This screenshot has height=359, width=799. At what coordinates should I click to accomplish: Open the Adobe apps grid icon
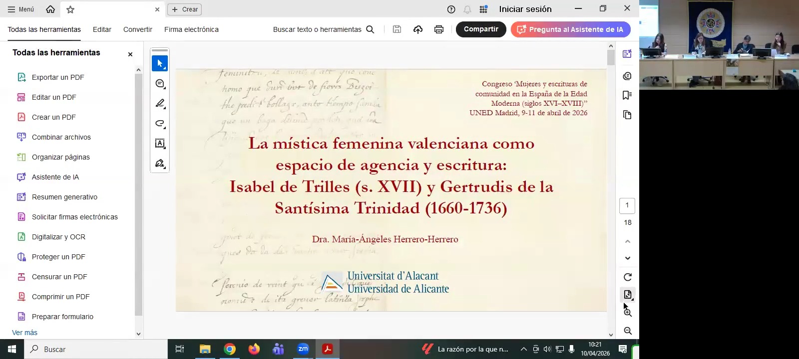[x=483, y=9]
